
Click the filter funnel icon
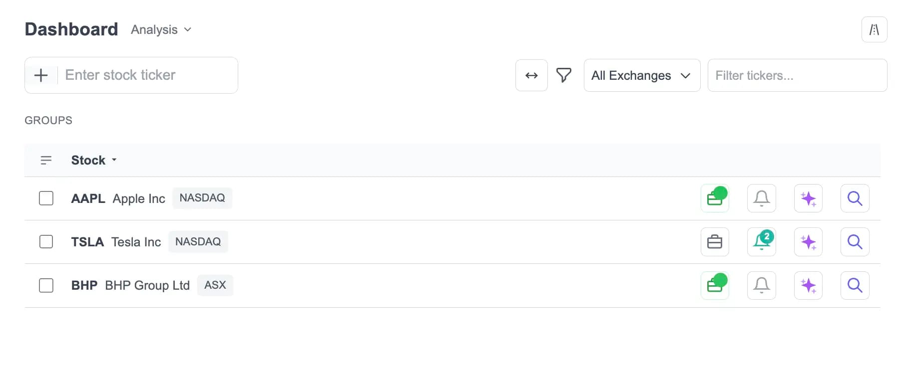[x=563, y=75]
